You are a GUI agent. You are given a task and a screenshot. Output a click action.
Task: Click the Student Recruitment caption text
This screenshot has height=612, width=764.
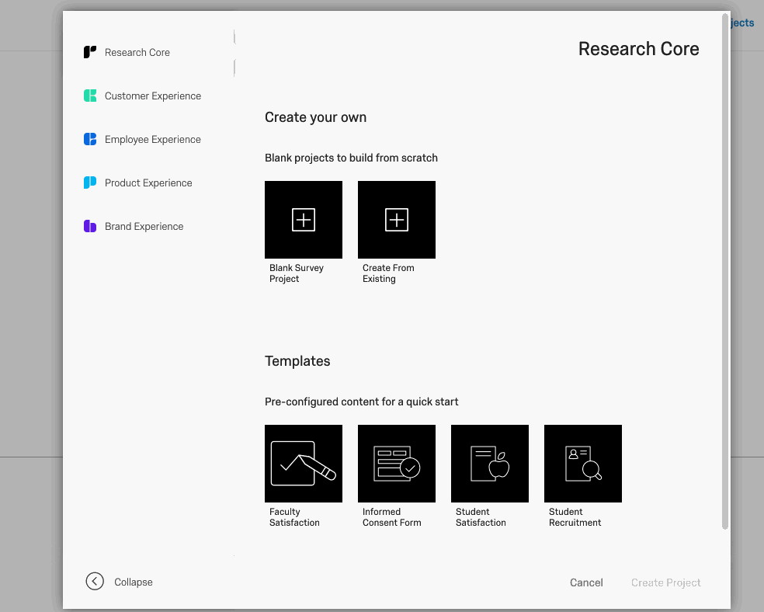(x=575, y=517)
